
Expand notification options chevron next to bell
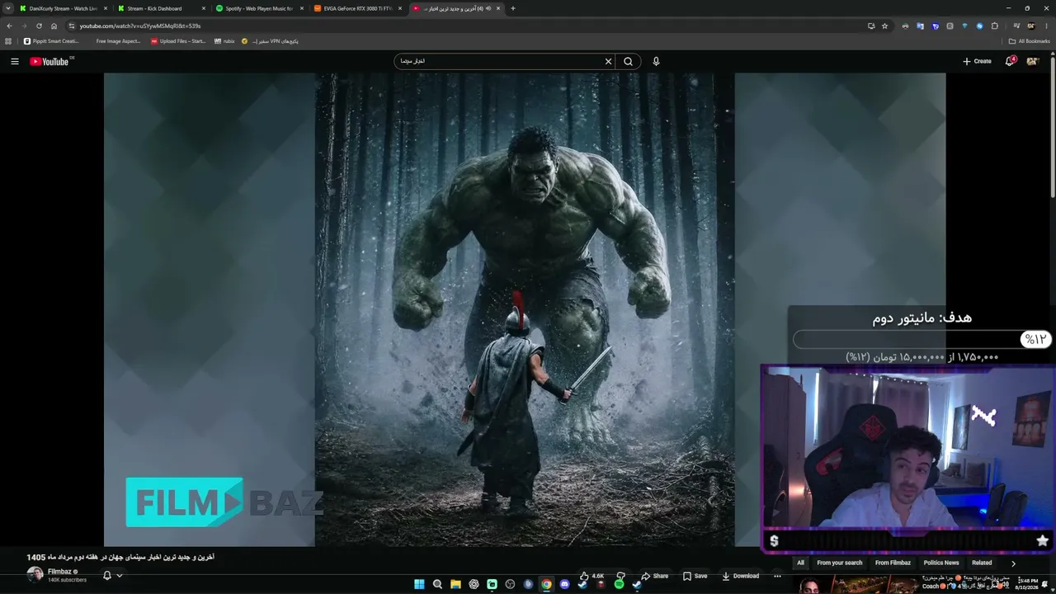[120, 575]
